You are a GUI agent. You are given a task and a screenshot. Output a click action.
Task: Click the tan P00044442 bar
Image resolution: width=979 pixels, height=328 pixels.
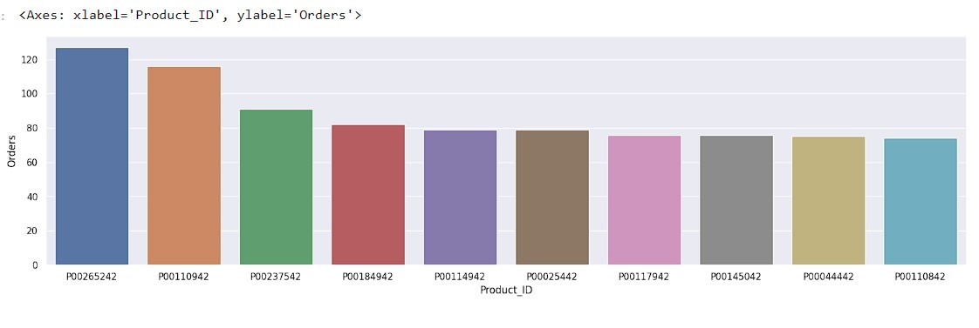pyautogui.click(x=829, y=201)
